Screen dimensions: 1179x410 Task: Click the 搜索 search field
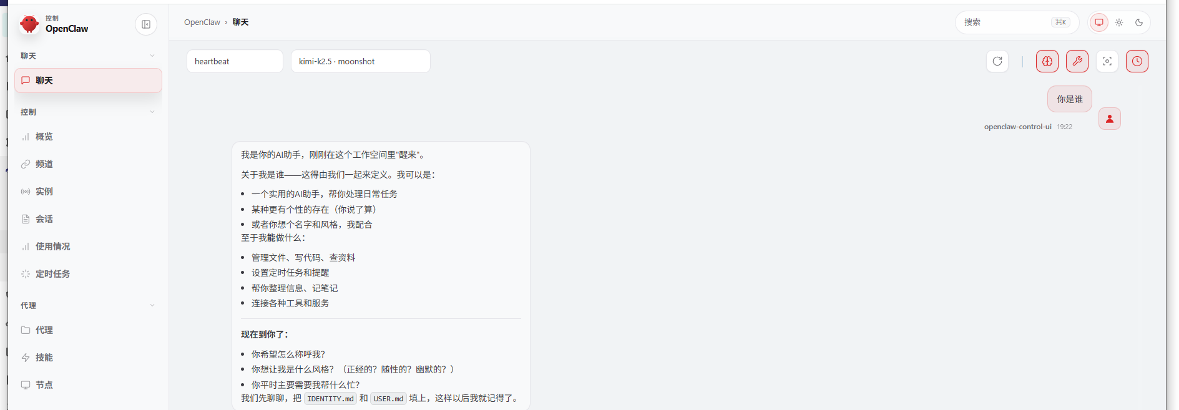tap(1005, 22)
